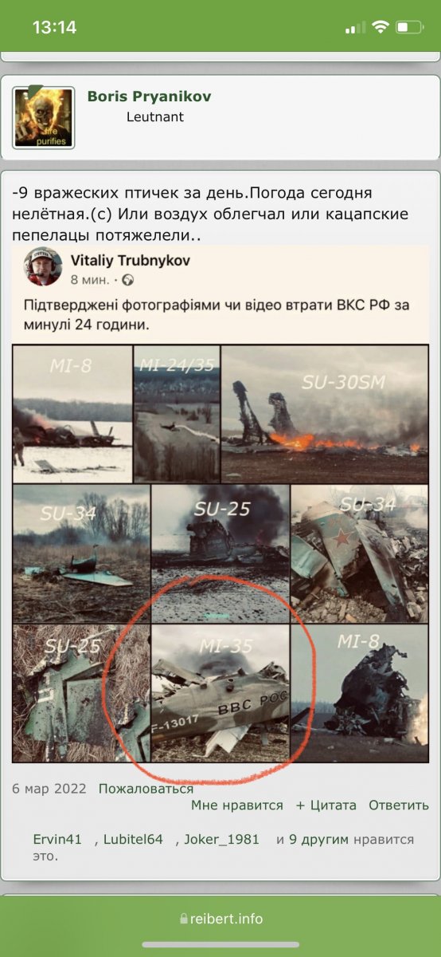Tap the cellular signal bars icon

[x=355, y=28]
